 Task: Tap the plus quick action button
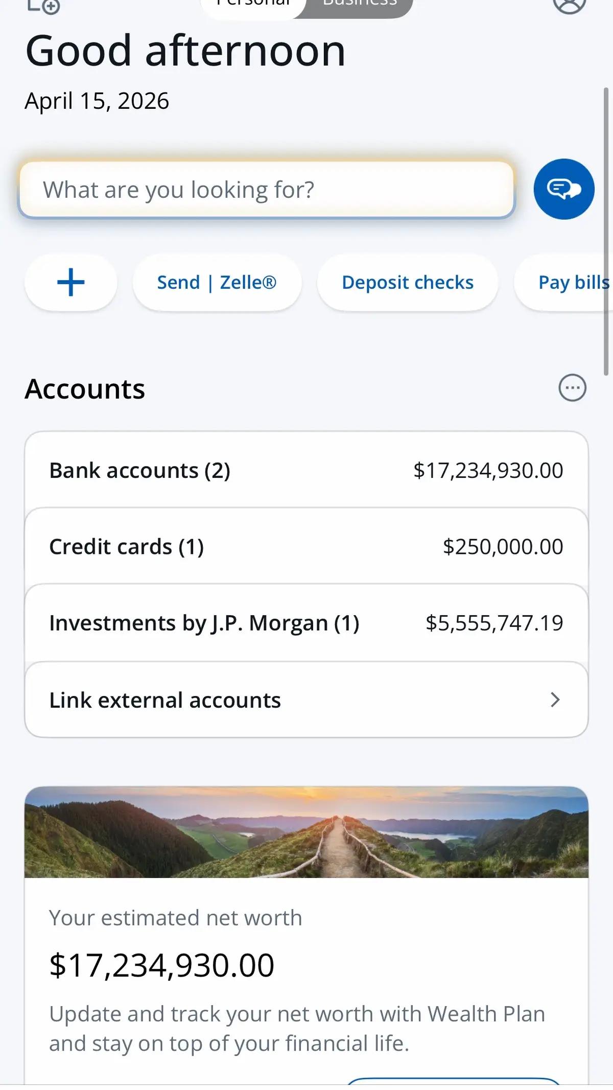tap(70, 283)
